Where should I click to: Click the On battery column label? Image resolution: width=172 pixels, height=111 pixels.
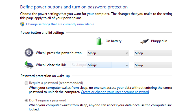click(x=114, y=41)
